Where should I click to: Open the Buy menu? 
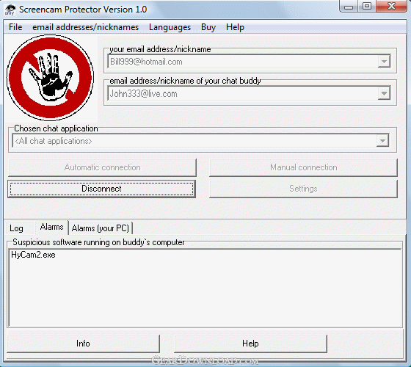click(208, 27)
